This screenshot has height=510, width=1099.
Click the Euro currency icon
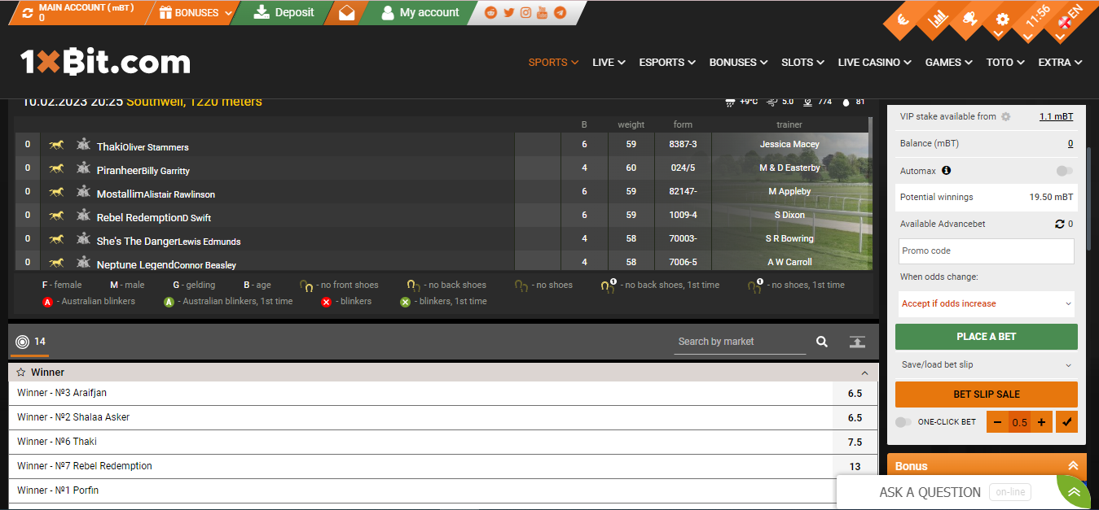(903, 20)
